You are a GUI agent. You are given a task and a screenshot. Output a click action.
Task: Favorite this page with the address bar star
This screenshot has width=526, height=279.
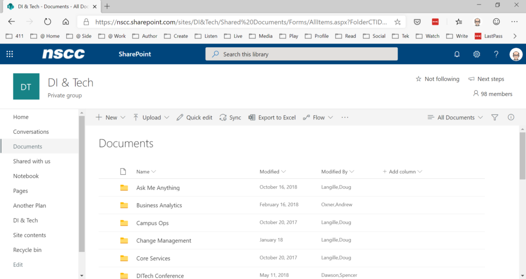point(397,22)
